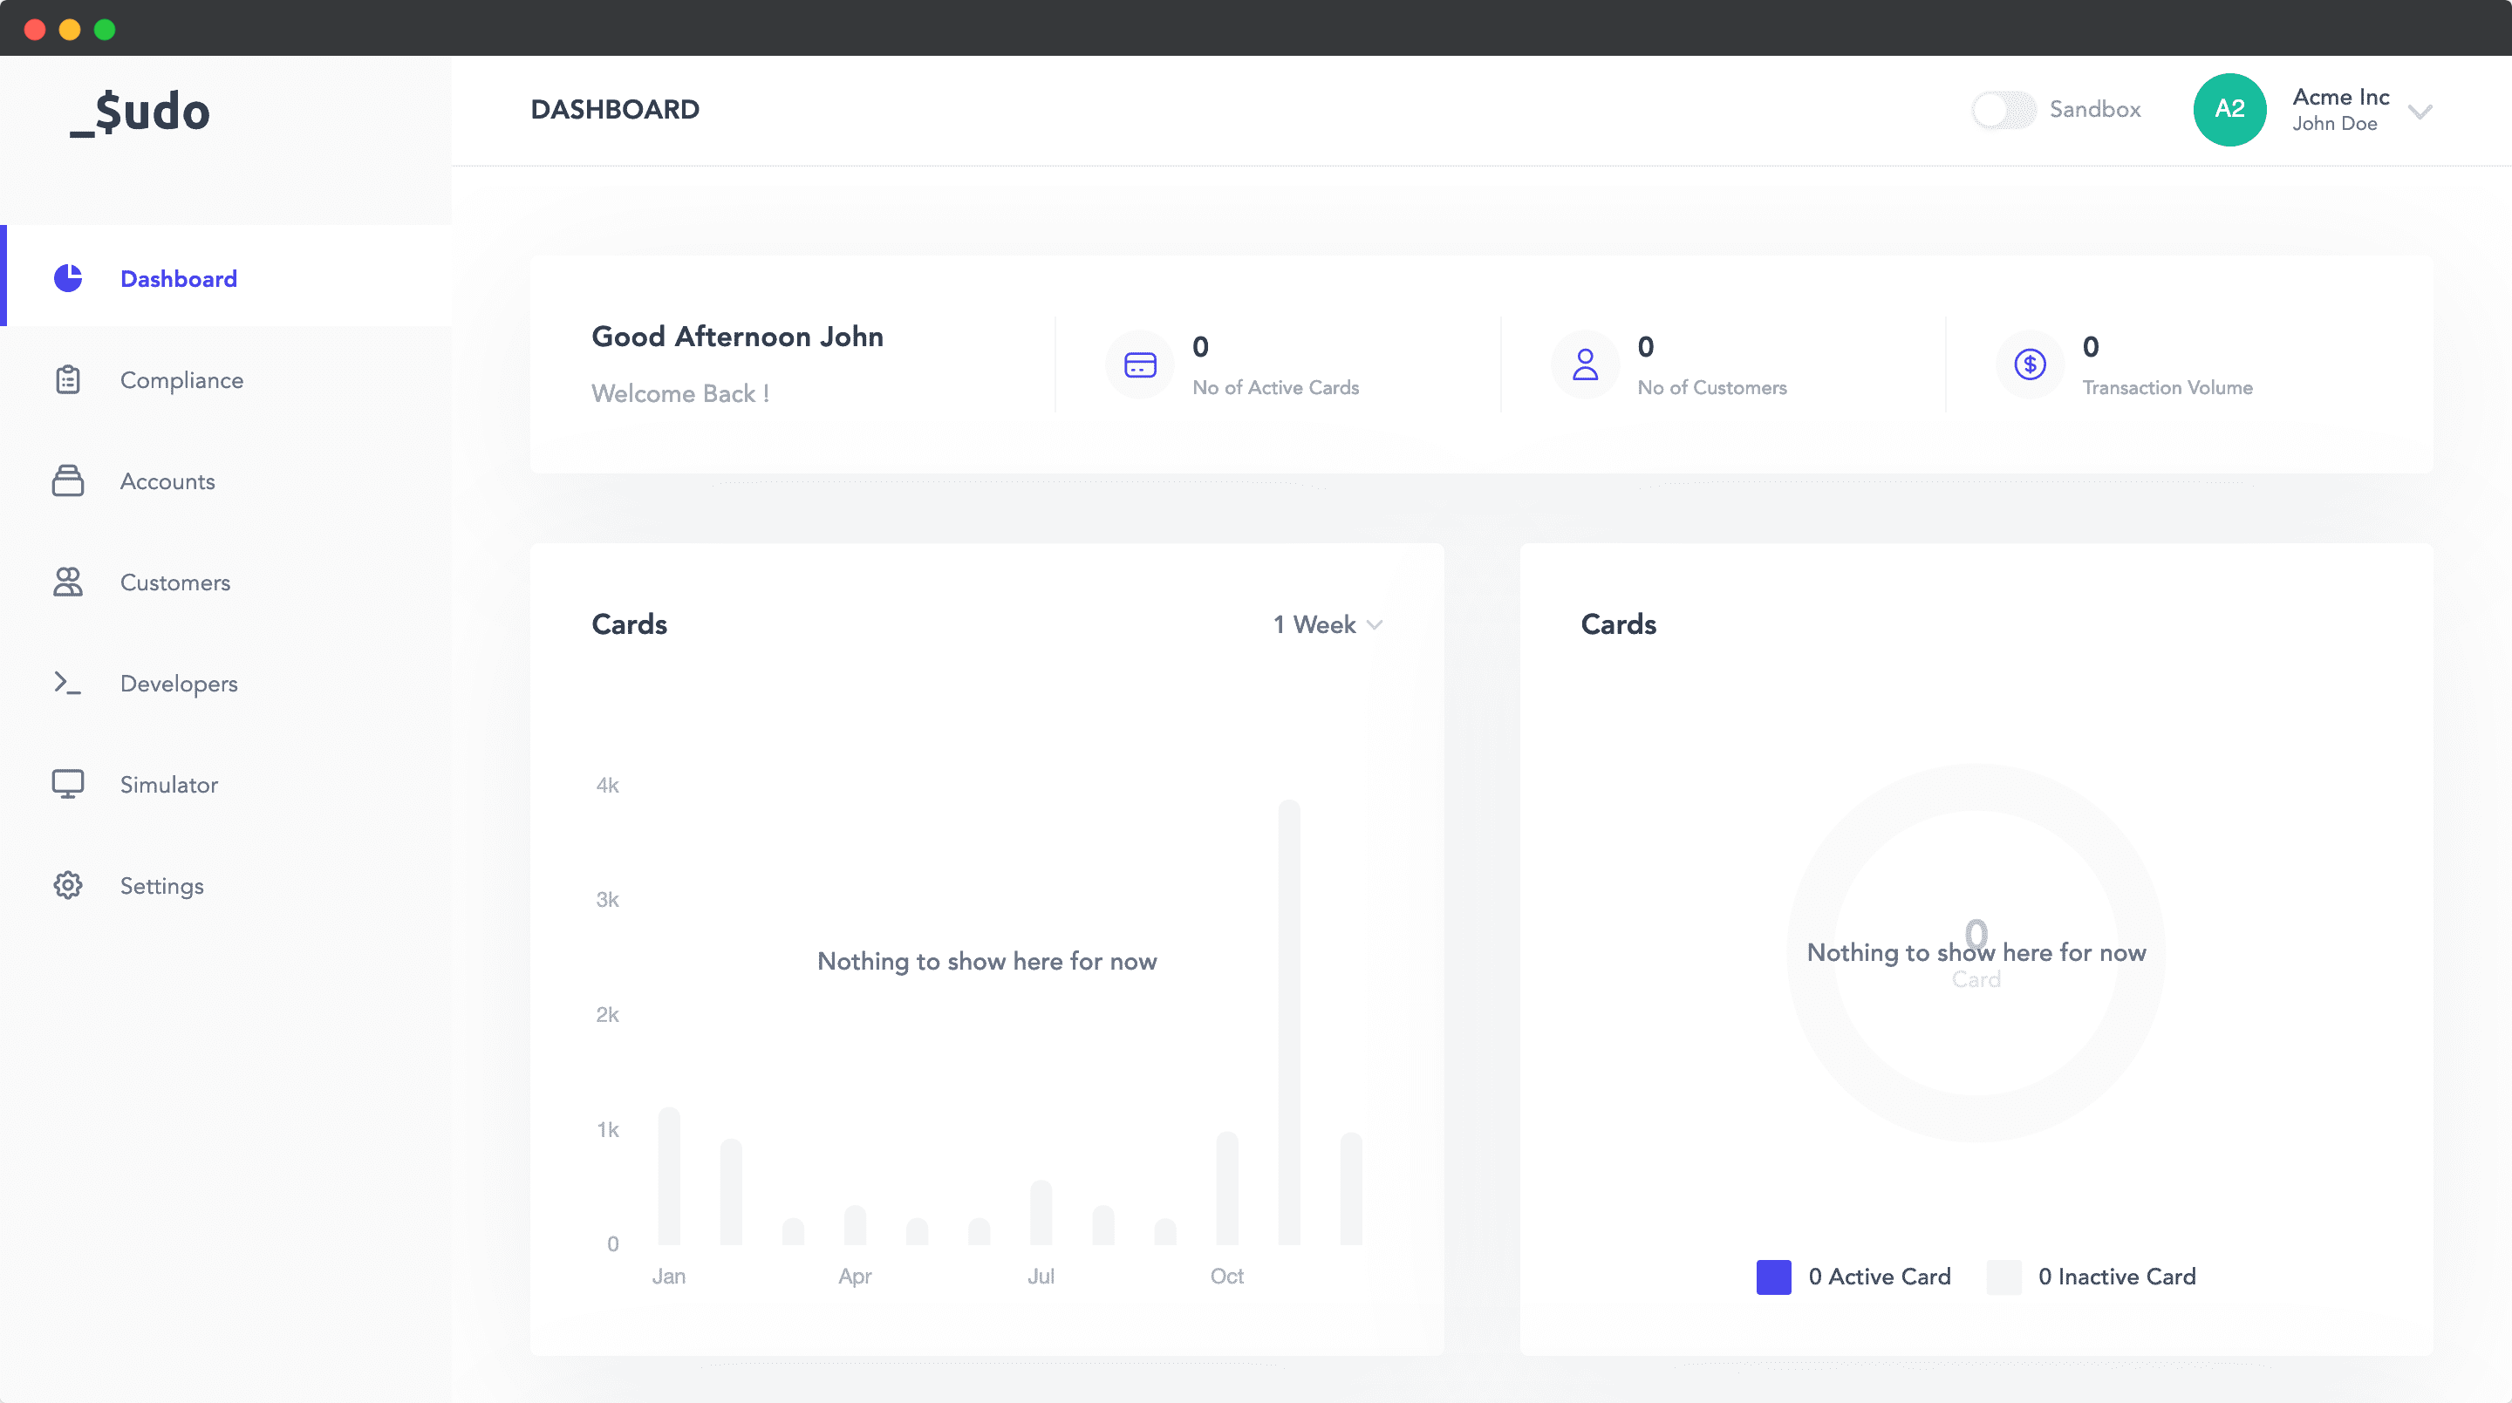The height and width of the screenshot is (1403, 2512).
Task: Click the active cards credit-card icon
Action: pos(1140,364)
